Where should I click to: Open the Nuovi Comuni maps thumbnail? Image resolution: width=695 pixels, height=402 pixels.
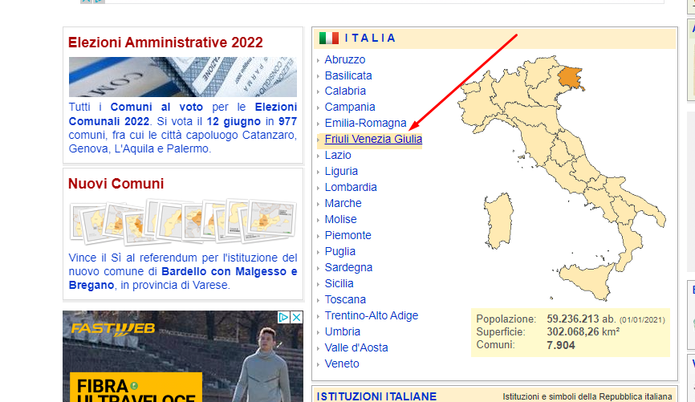point(182,221)
